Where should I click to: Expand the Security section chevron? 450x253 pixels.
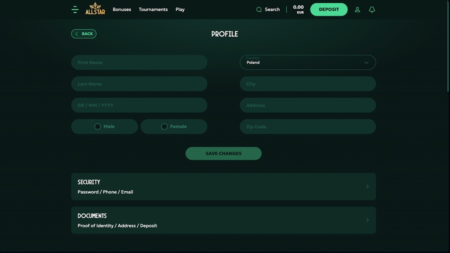[x=367, y=187]
